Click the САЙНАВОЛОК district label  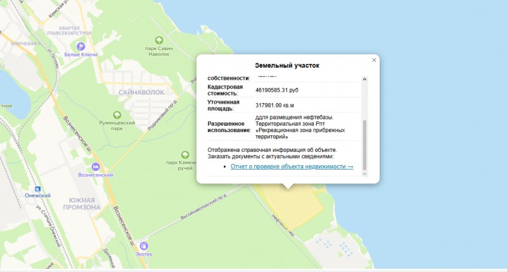pyautogui.click(x=141, y=92)
